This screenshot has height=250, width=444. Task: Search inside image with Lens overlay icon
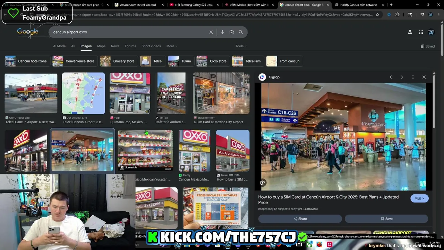click(x=263, y=183)
